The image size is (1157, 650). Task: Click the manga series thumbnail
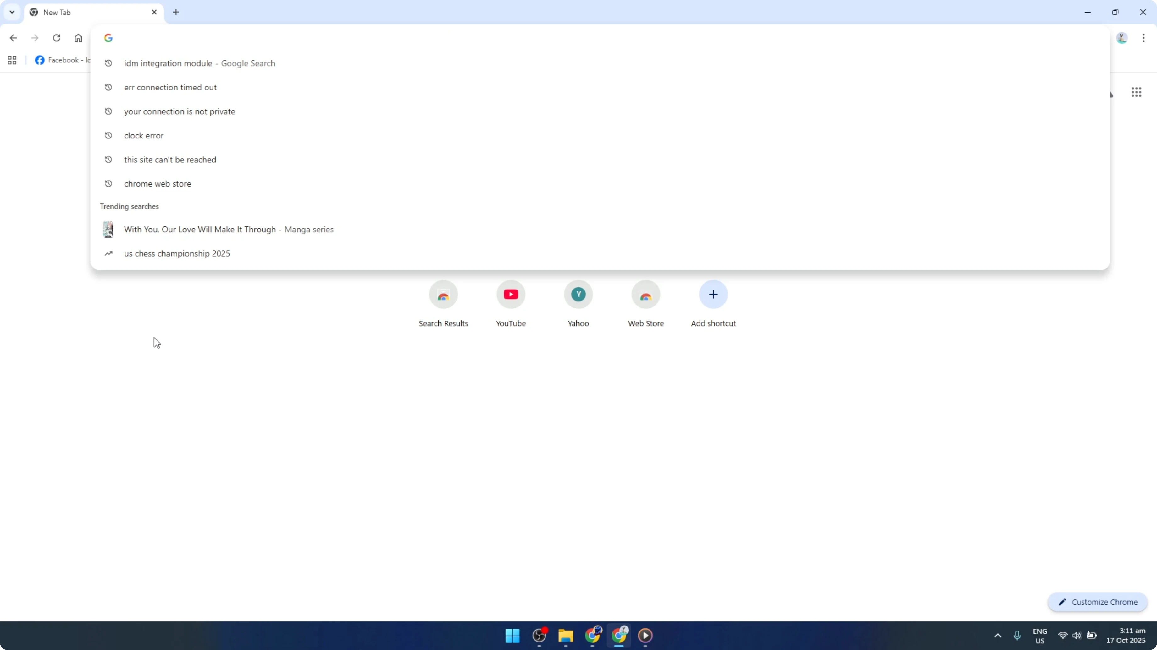click(108, 229)
